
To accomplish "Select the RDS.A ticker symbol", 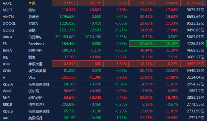I will pyautogui.click(x=8, y=84).
